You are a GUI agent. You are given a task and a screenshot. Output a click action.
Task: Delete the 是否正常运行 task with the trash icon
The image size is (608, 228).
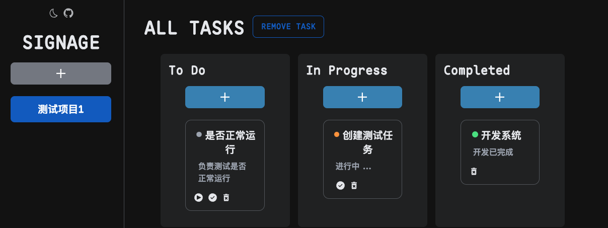[x=226, y=198]
